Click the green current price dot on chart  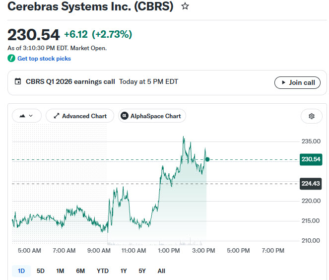(x=207, y=159)
